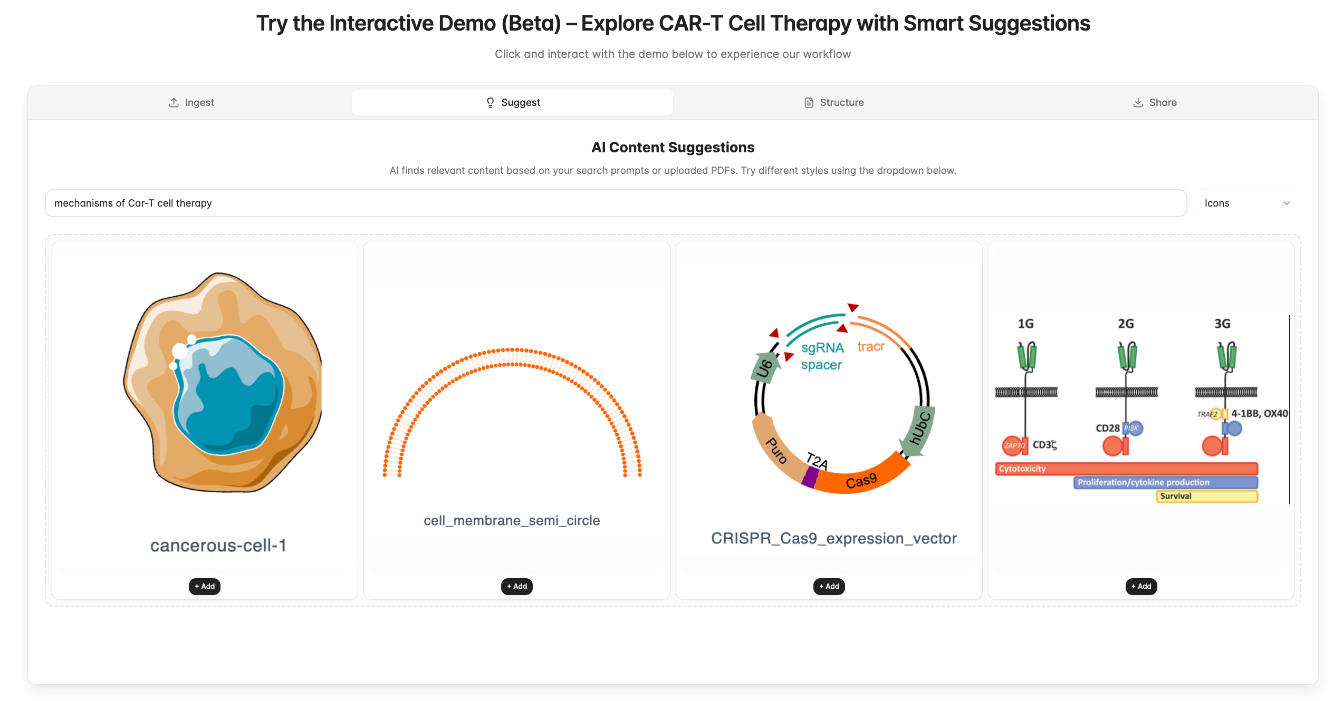
Task: Click the document icon beside Structure
Action: point(809,102)
